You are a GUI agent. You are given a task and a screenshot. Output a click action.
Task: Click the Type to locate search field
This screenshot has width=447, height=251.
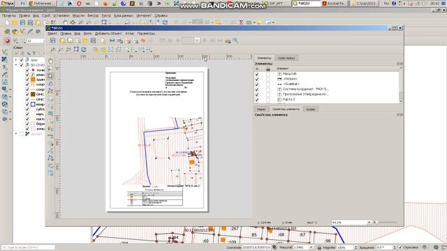[x=28, y=248]
